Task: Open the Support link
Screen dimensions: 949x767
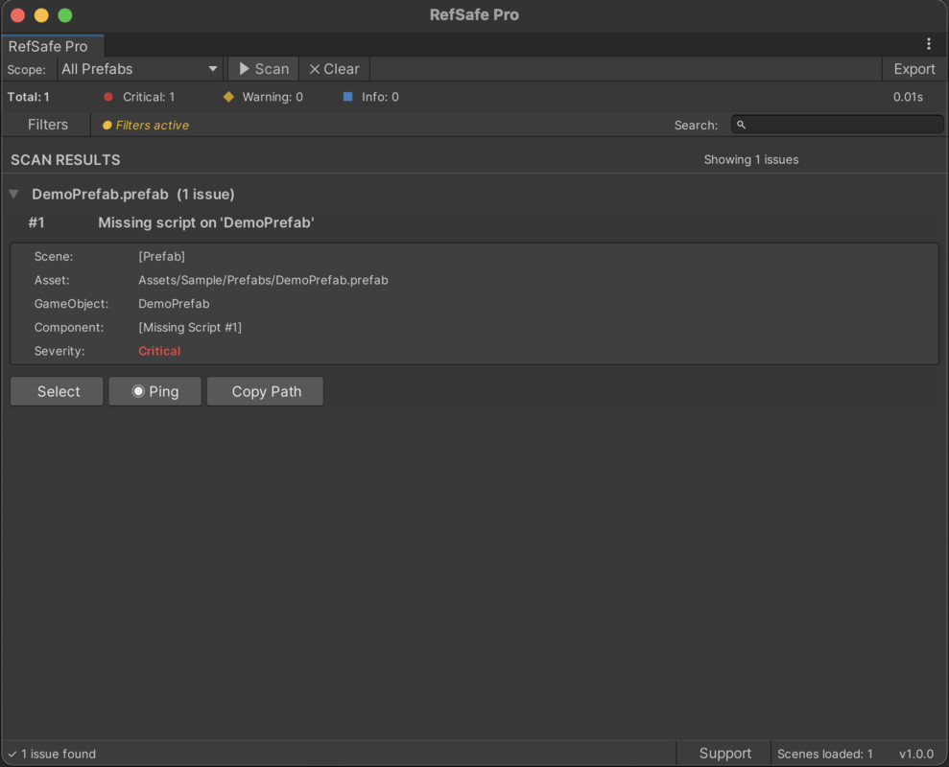Action: click(x=724, y=754)
